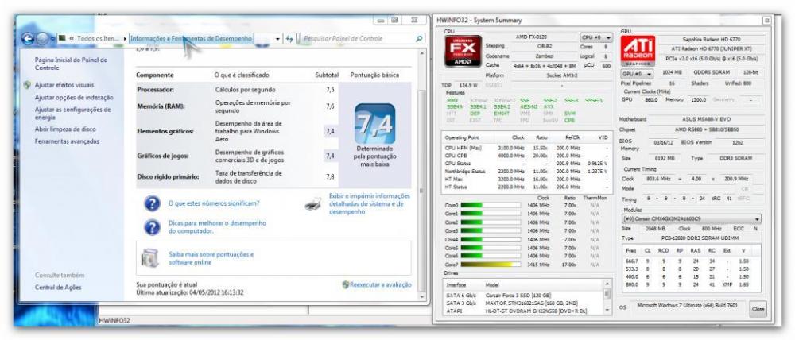Click 'Reexecutar a avaliação' link
The height and width of the screenshot is (340, 795).
379,284
